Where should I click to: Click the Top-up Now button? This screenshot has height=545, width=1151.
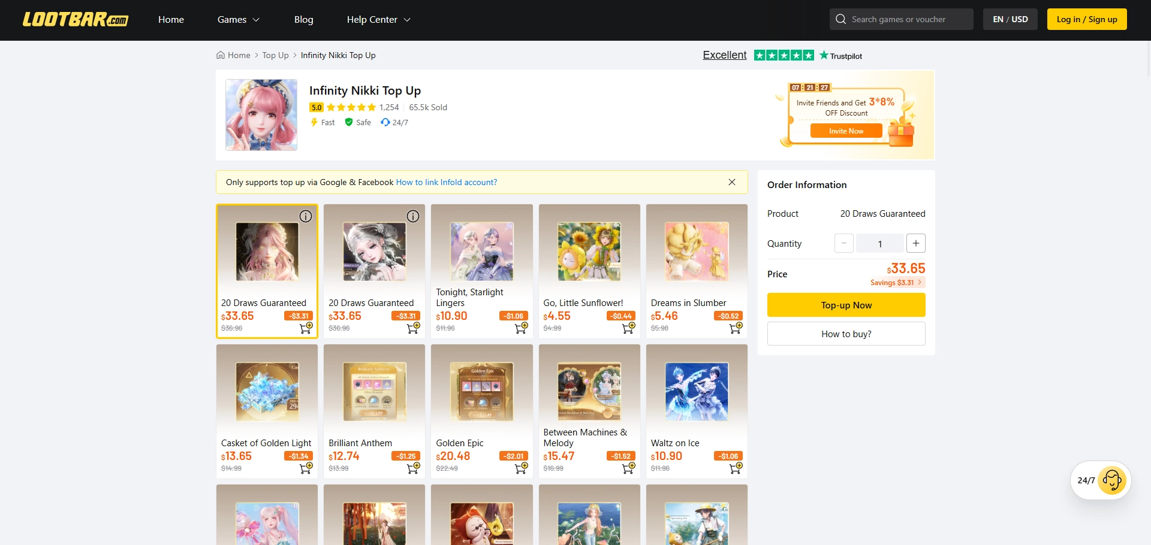(x=846, y=305)
